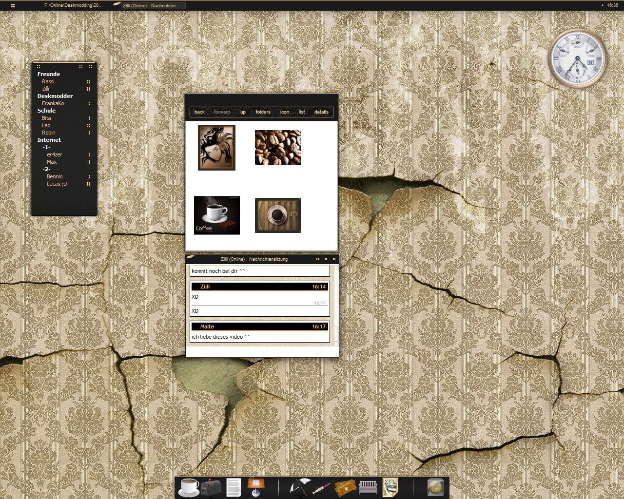
Task: Open the umbrella dock icon
Action: [300, 487]
